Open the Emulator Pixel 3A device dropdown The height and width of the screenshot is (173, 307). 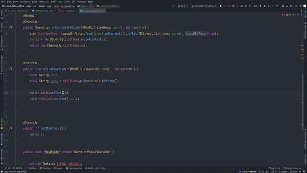(204, 6)
